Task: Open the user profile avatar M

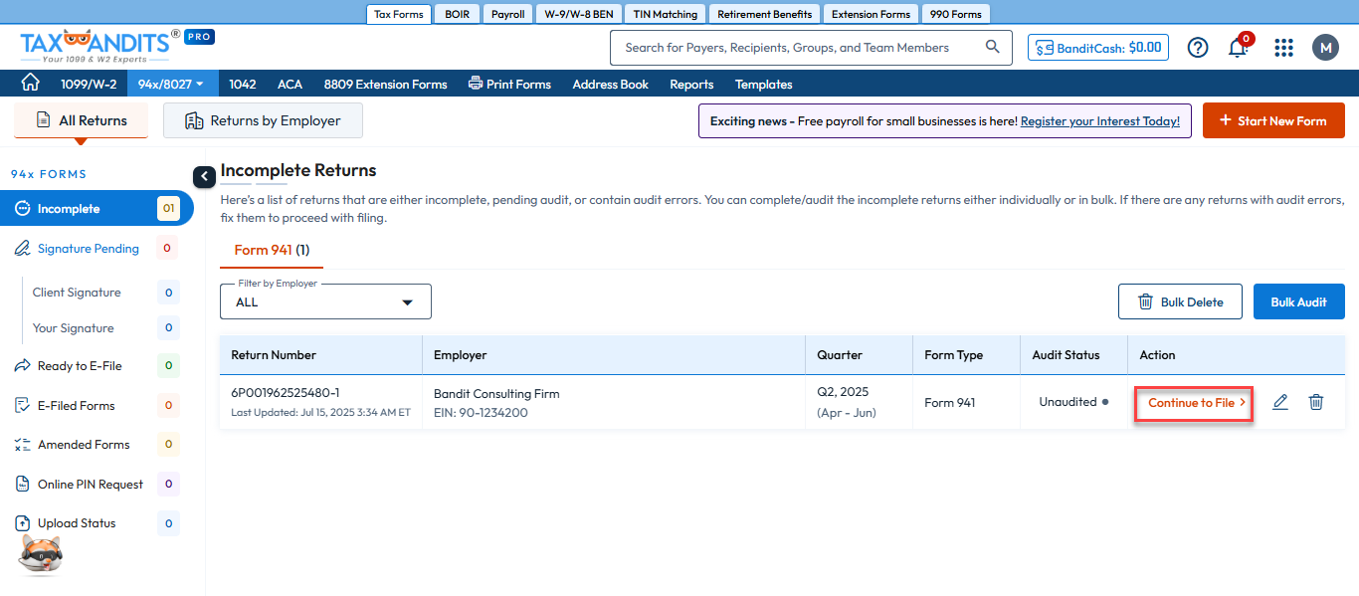Action: (x=1325, y=47)
